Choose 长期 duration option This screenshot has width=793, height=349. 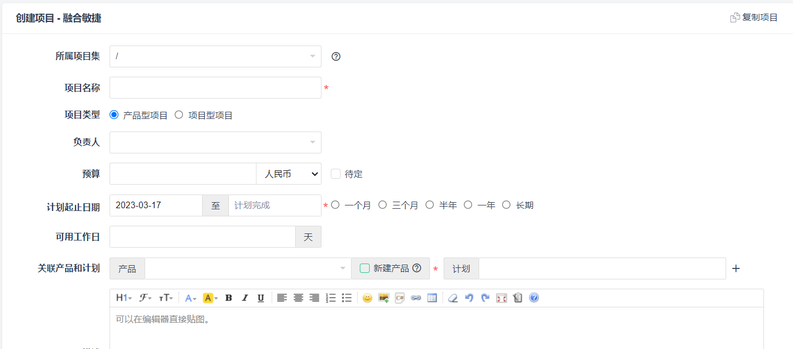(x=507, y=205)
